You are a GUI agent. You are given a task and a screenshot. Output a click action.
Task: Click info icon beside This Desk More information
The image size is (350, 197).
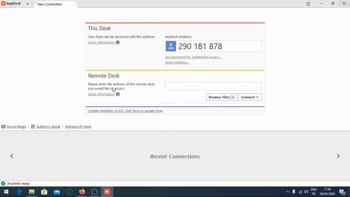pyautogui.click(x=118, y=43)
